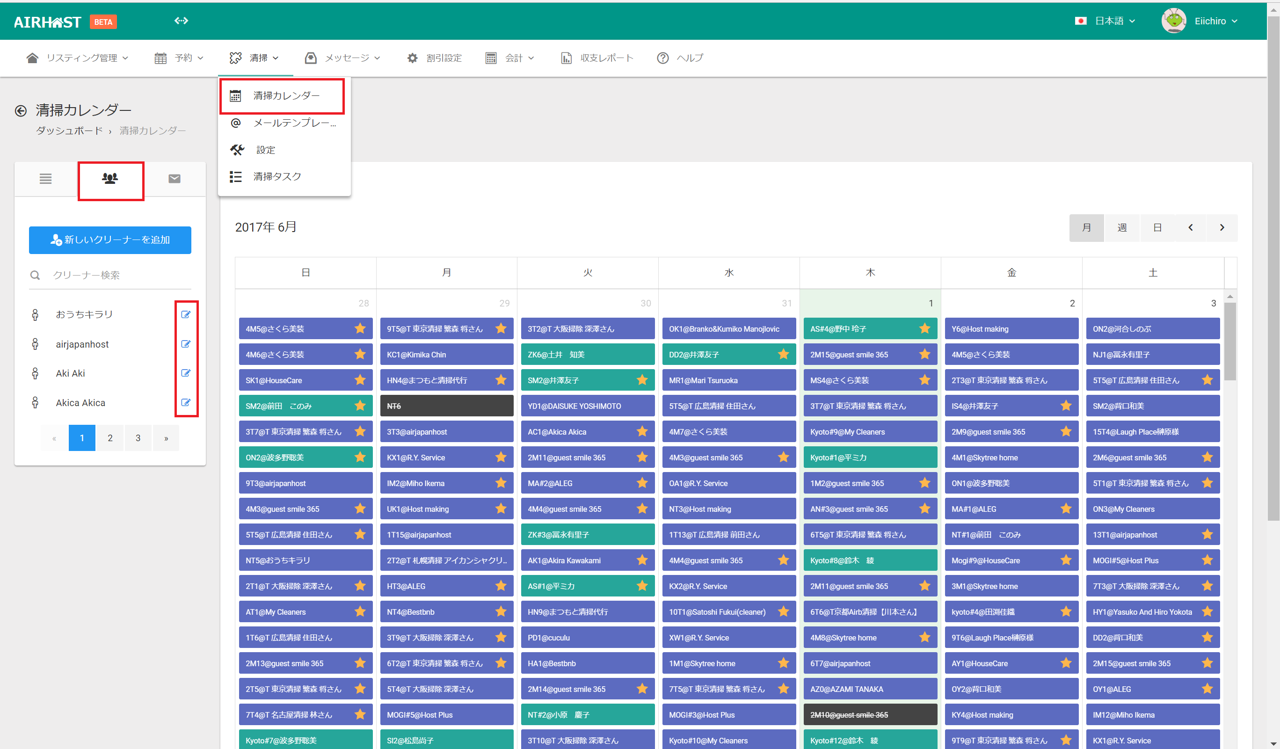This screenshot has width=1280, height=749.
Task: Open the list view hamburger tab
Action: (x=46, y=179)
